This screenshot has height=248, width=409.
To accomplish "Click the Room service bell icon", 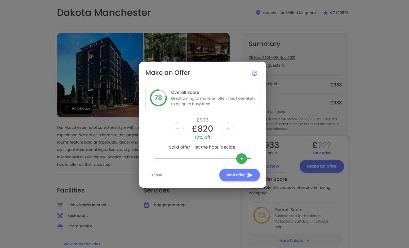I will tap(60, 226).
